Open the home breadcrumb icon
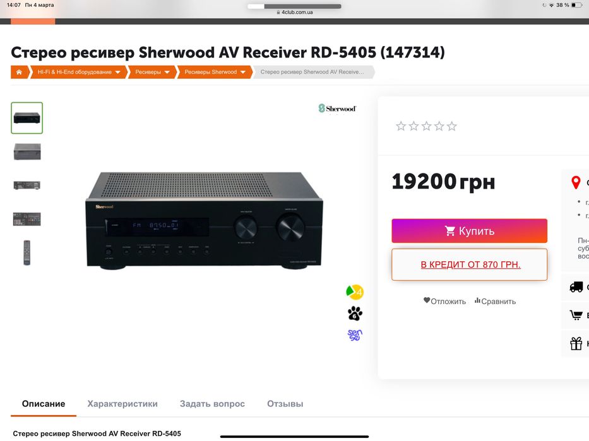589x441 pixels. coord(19,72)
